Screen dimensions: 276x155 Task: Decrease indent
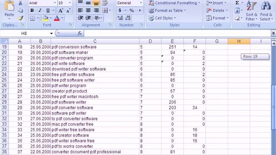(x=81, y=18)
